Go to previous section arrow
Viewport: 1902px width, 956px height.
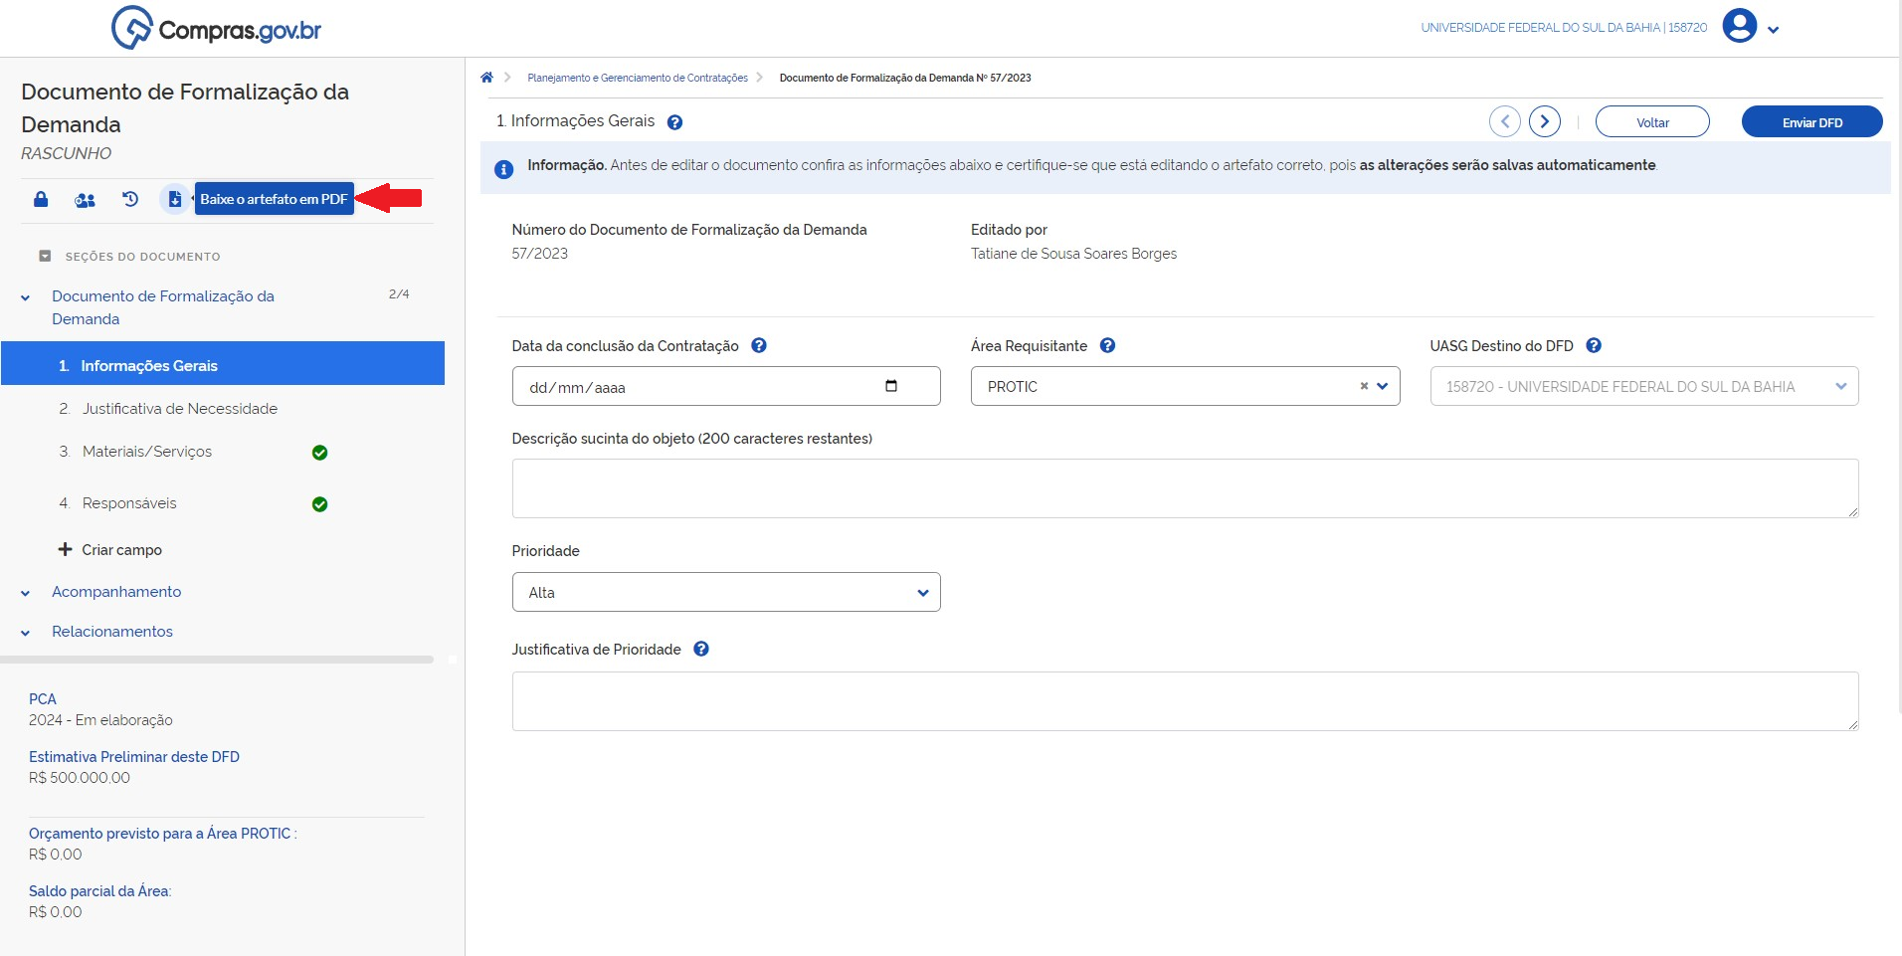[1504, 121]
